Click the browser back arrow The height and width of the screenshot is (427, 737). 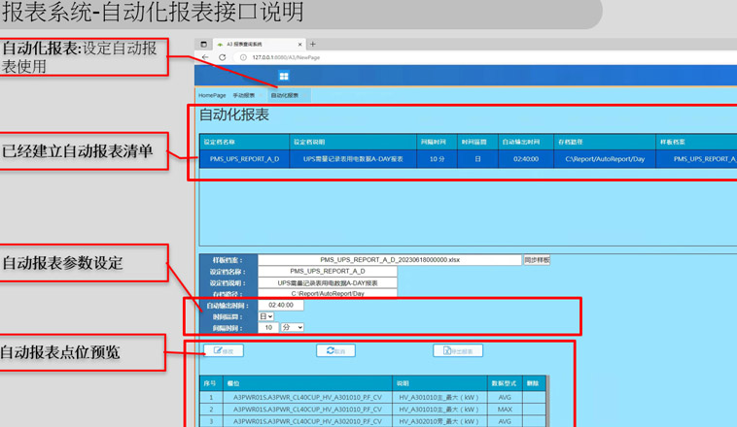tap(205, 57)
